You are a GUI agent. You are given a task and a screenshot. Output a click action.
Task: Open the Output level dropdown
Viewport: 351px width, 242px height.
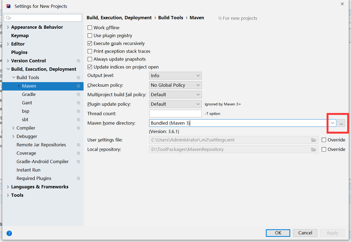[x=175, y=76]
